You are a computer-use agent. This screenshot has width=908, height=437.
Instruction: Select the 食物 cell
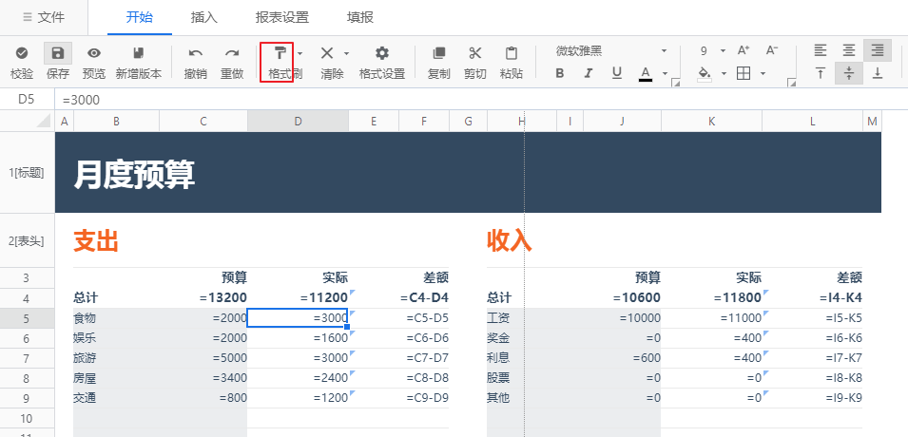[116, 318]
